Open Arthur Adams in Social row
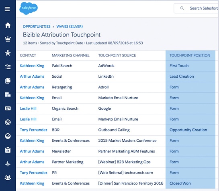219x191 pixels. point(32,76)
